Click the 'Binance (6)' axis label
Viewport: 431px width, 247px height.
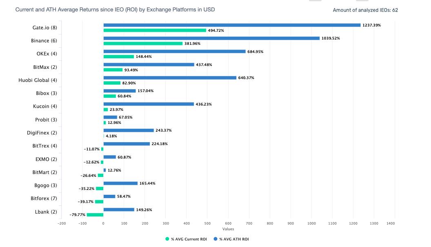pos(44,41)
